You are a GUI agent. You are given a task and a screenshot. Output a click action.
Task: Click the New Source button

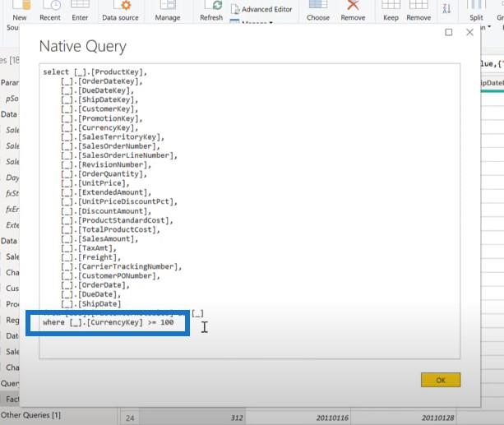click(x=19, y=13)
